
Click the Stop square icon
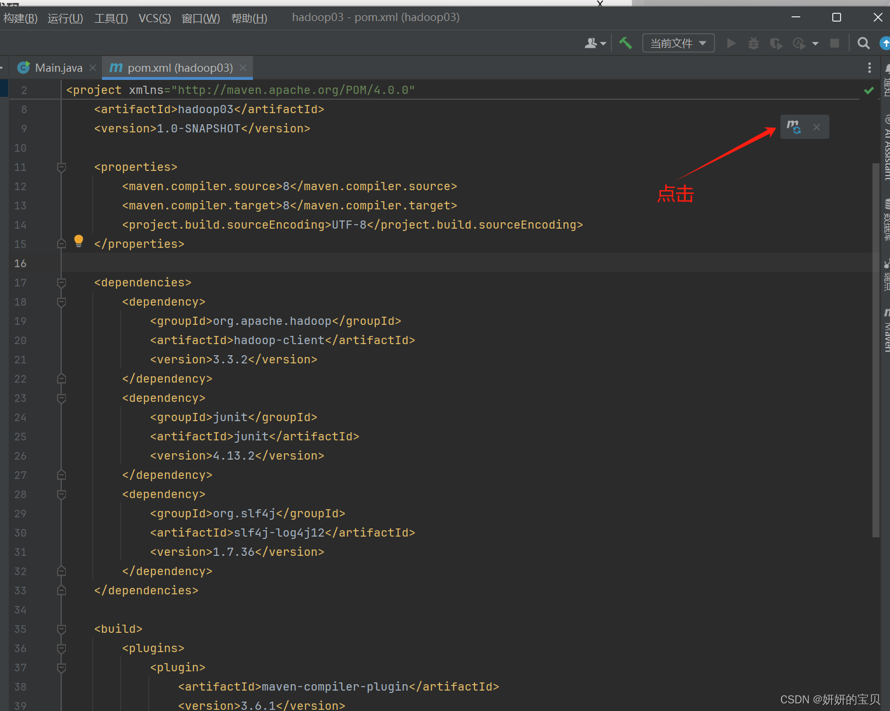pyautogui.click(x=835, y=43)
